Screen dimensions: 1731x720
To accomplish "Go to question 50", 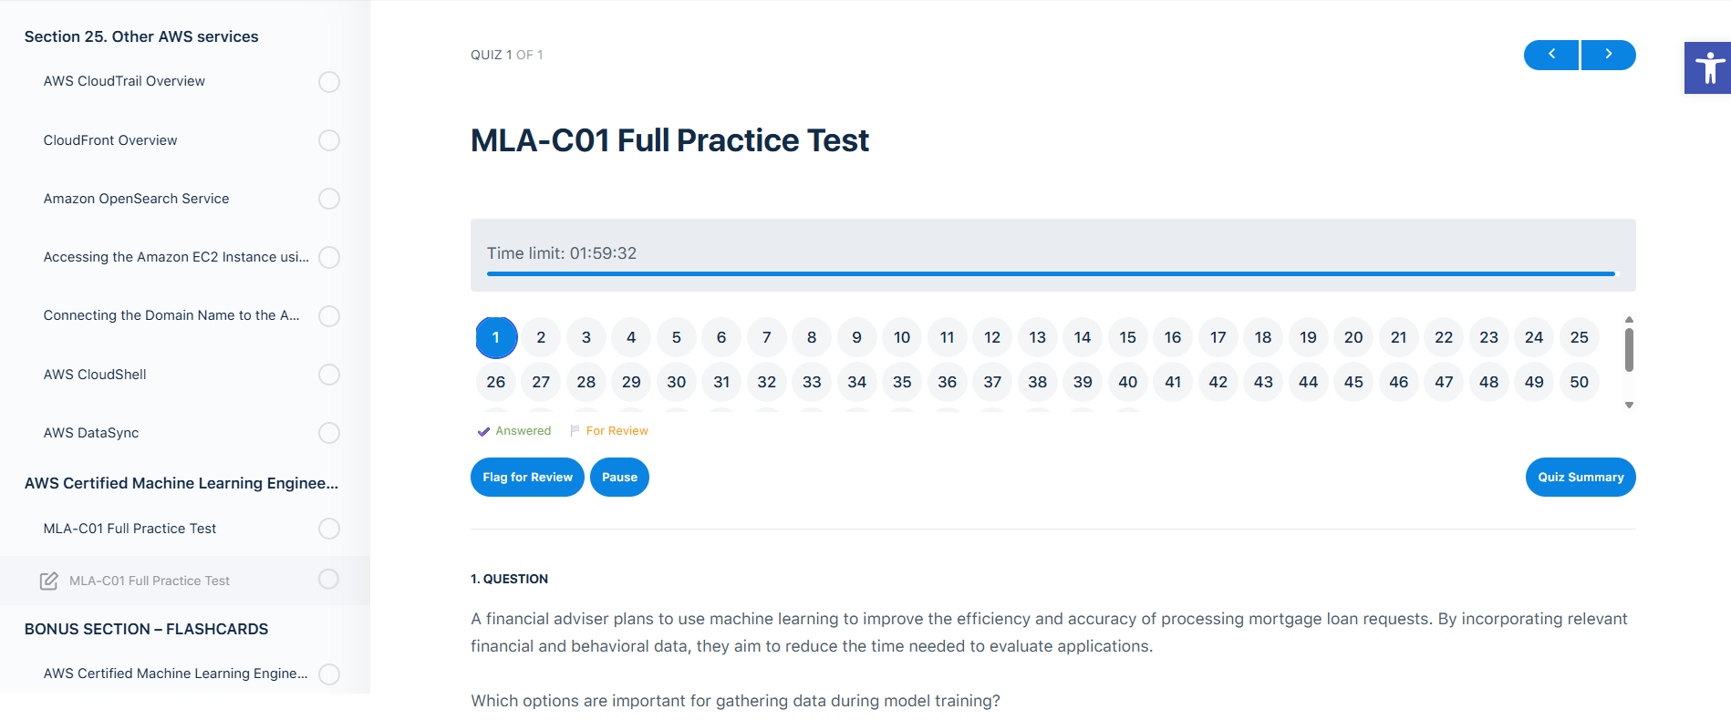I will click(x=1579, y=382).
